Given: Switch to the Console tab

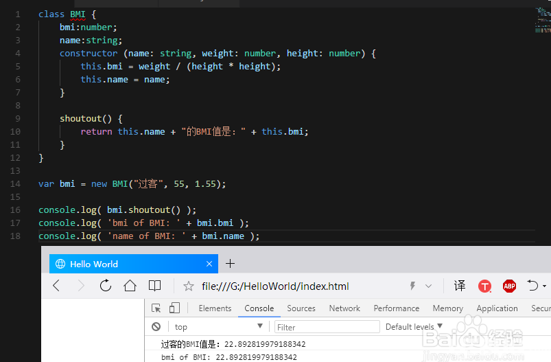Looking at the screenshot, I should 259,308.
